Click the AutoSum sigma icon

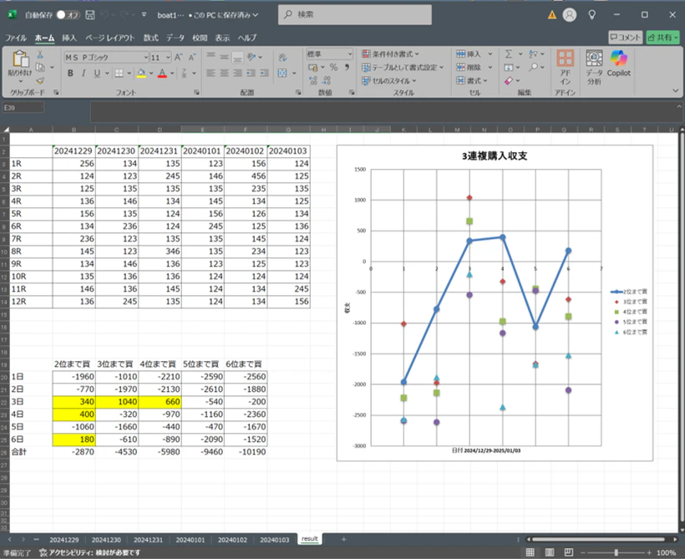(x=509, y=53)
